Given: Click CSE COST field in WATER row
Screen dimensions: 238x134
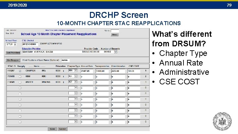Looking at the screenshot, I should [134, 82].
